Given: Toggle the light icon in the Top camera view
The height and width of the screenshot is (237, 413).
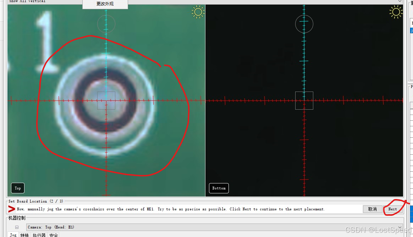Looking at the screenshot, I should (198, 12).
